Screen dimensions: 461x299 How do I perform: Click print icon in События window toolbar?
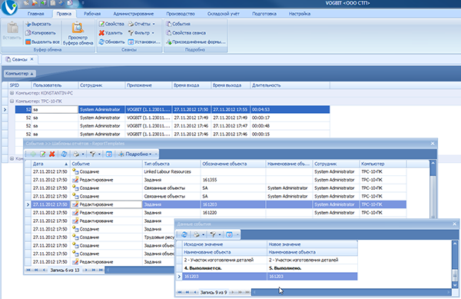pyautogui.click(x=76, y=154)
